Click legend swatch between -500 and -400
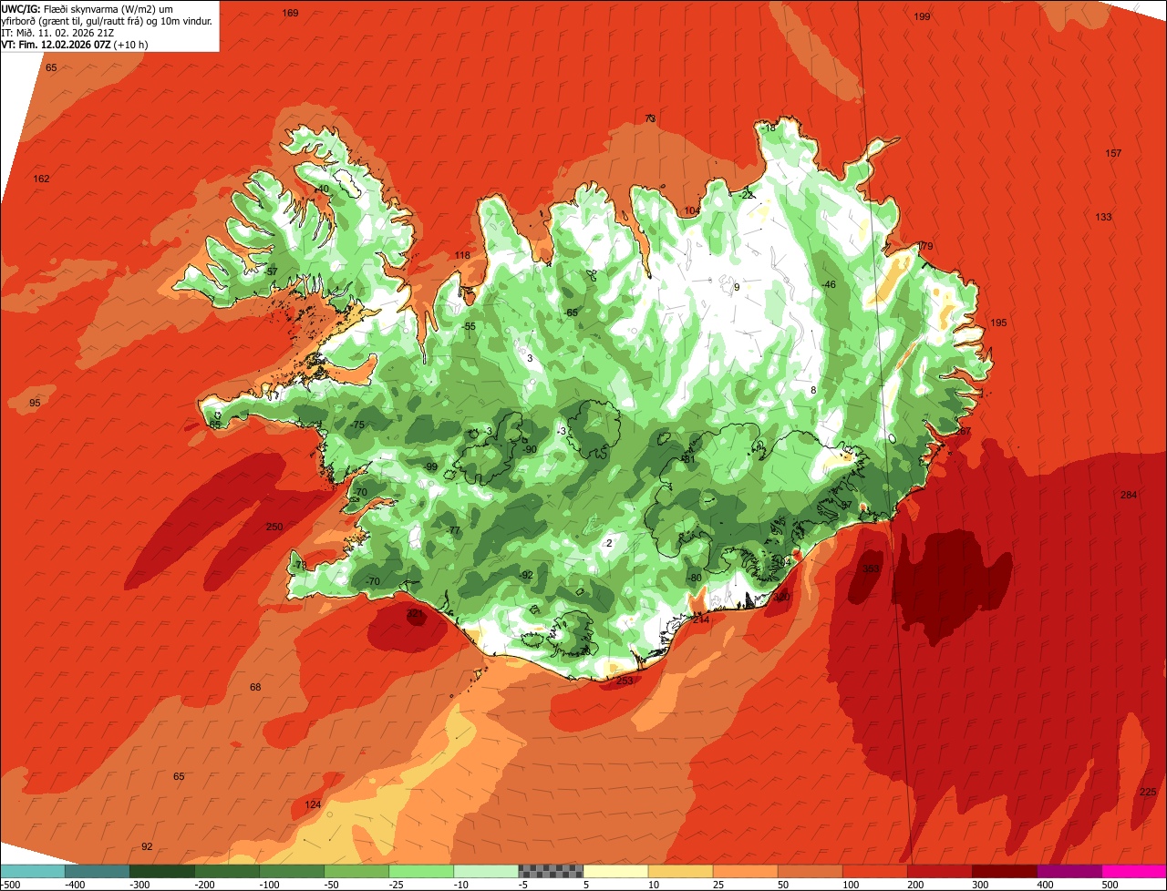 (32, 871)
